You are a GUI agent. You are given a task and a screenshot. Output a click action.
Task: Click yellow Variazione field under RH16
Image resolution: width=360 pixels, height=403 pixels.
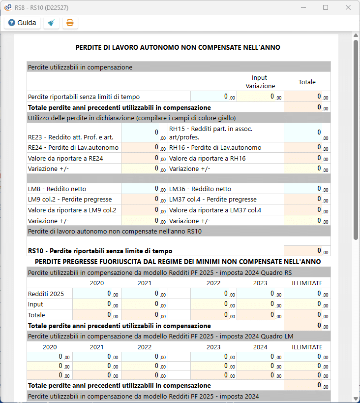(x=307, y=168)
